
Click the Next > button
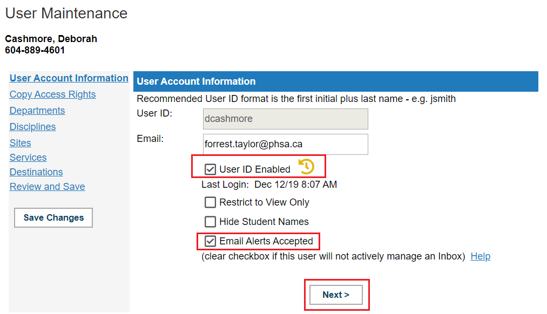tap(336, 295)
